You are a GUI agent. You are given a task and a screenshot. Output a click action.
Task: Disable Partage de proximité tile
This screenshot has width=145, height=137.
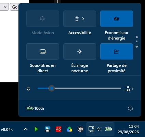pos(117,51)
